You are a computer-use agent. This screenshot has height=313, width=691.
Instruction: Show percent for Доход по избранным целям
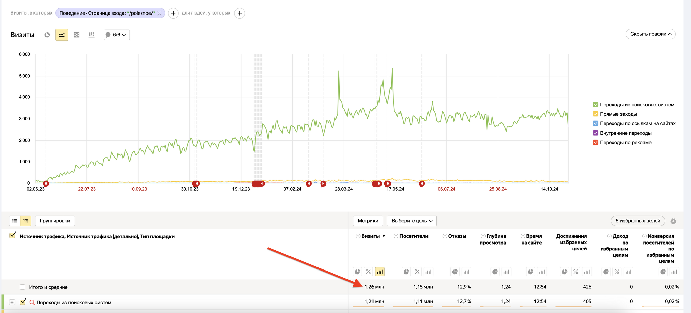tap(617, 272)
